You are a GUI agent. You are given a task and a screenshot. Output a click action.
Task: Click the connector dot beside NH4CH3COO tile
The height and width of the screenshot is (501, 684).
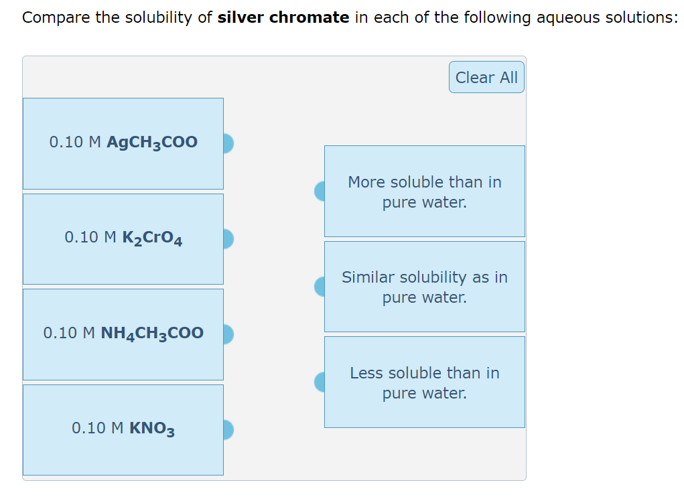point(227,334)
